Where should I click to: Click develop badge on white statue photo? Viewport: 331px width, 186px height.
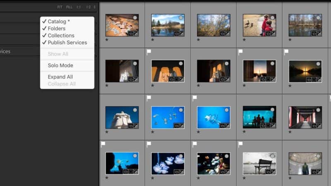pos(136,126)
